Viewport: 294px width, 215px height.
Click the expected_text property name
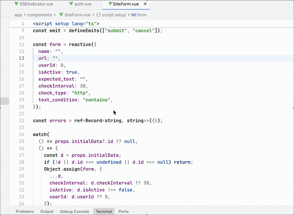point(56,79)
